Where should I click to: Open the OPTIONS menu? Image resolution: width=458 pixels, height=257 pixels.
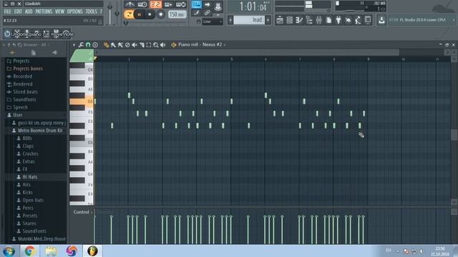(x=74, y=11)
